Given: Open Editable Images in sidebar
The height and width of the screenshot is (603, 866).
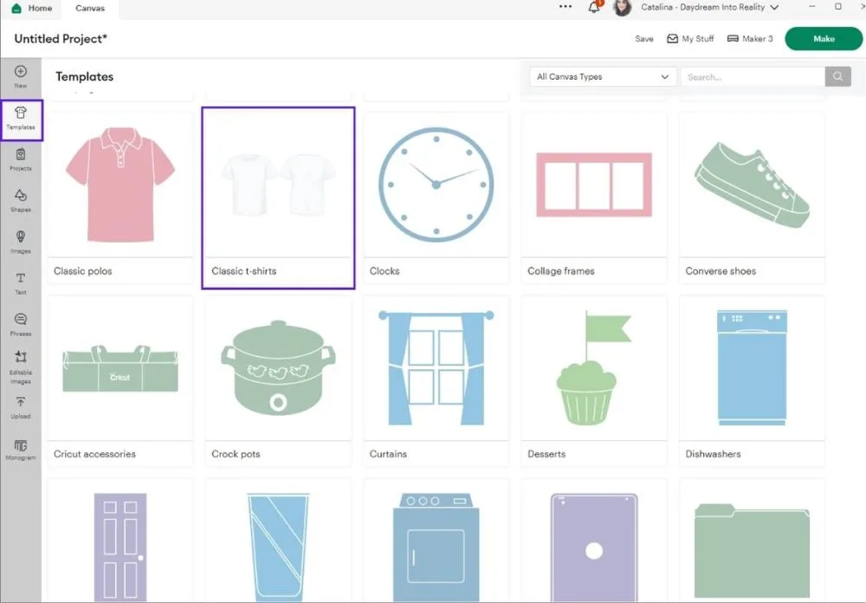Looking at the screenshot, I should [21, 366].
